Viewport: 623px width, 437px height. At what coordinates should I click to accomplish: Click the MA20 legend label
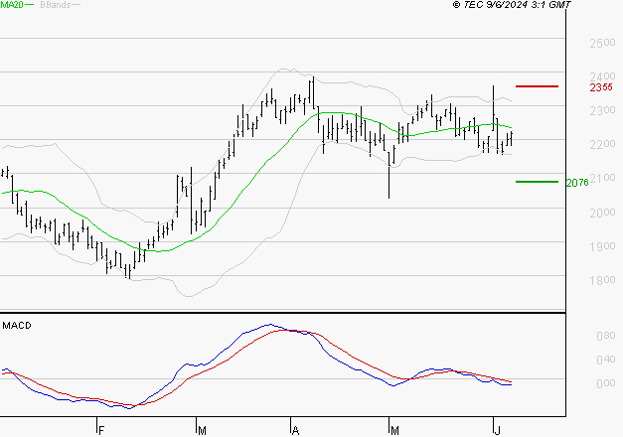pyautogui.click(x=12, y=5)
